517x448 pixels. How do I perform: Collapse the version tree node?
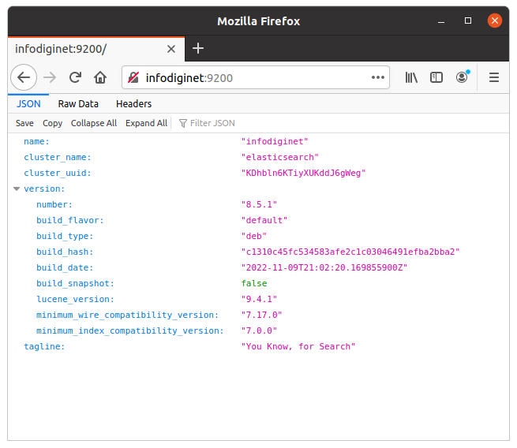point(17,189)
